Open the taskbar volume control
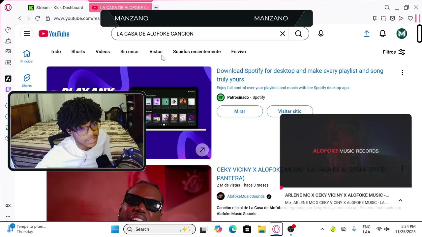The width and height of the screenshot is (422, 237). click(x=386, y=229)
